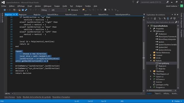Select bot-gold.png in Robots folder
The width and height of the screenshot is (184, 103).
[x=164, y=63]
